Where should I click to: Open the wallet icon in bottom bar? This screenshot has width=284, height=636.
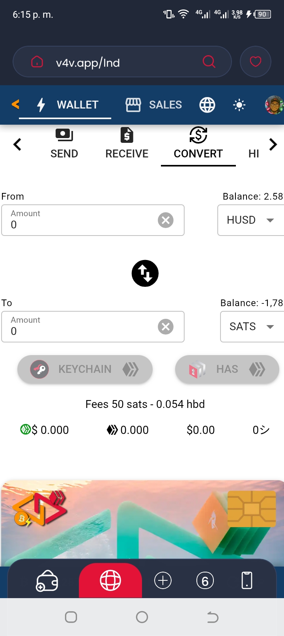pyautogui.click(x=47, y=581)
